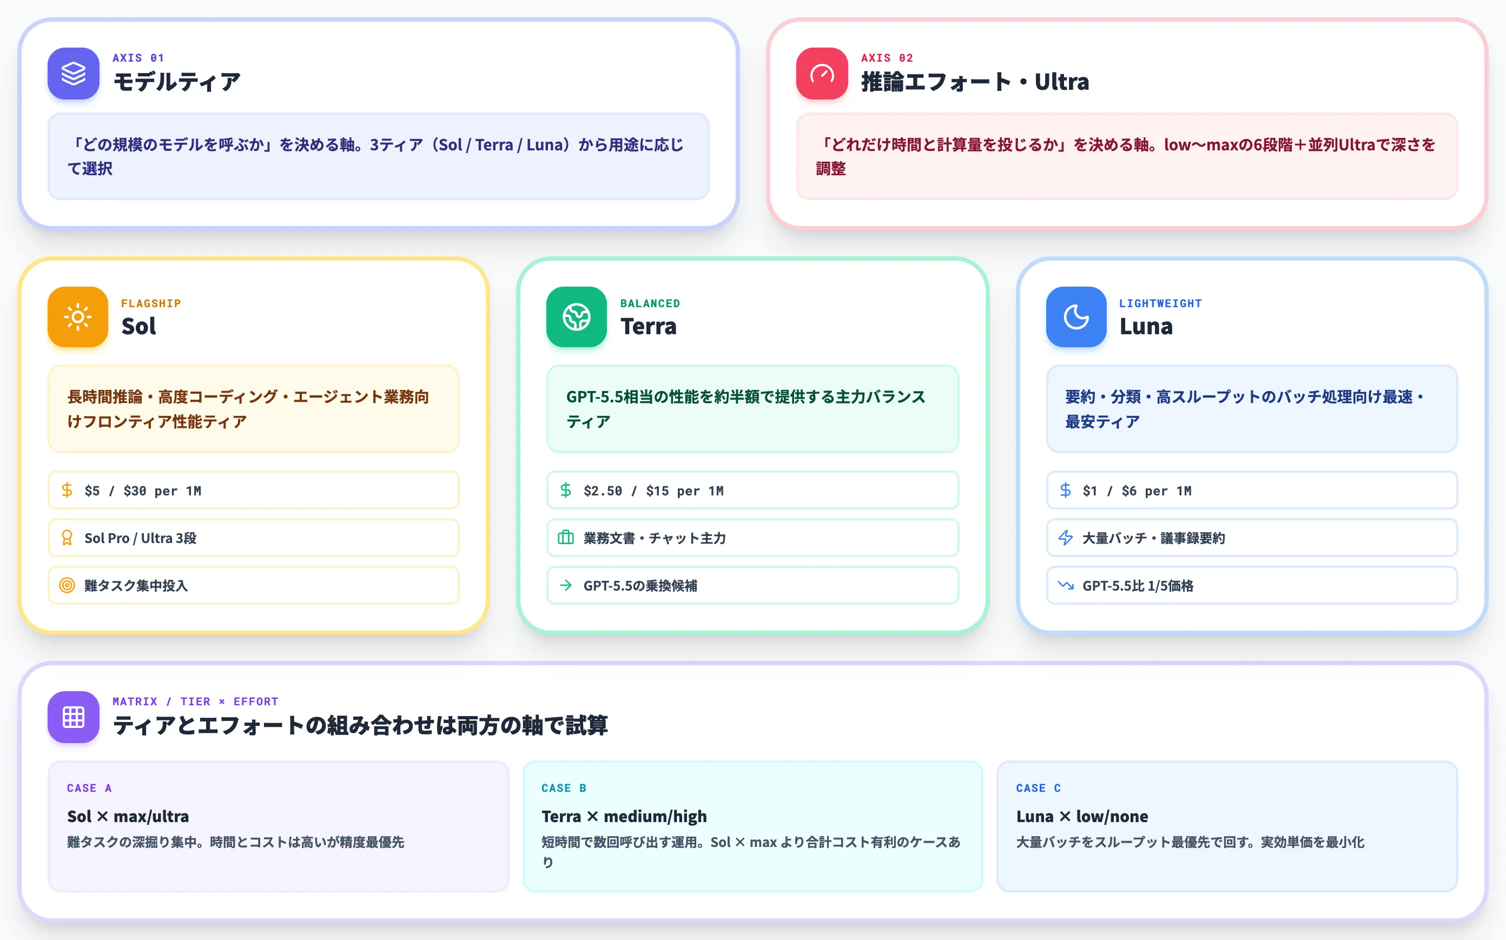Click the Terra card title
Image resolution: width=1506 pixels, height=940 pixels.
[648, 326]
